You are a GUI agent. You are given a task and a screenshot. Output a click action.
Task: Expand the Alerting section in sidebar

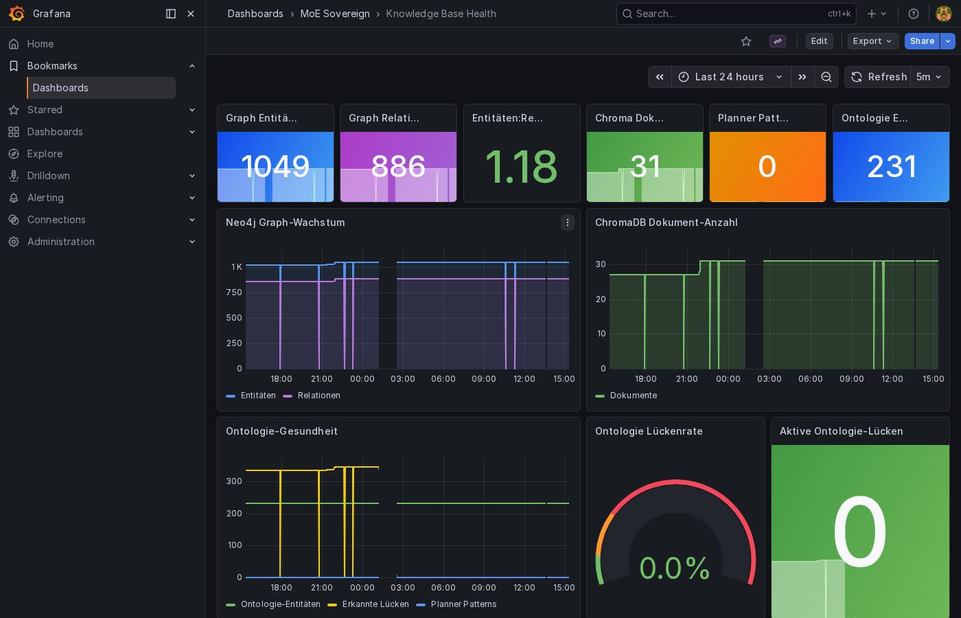[192, 198]
